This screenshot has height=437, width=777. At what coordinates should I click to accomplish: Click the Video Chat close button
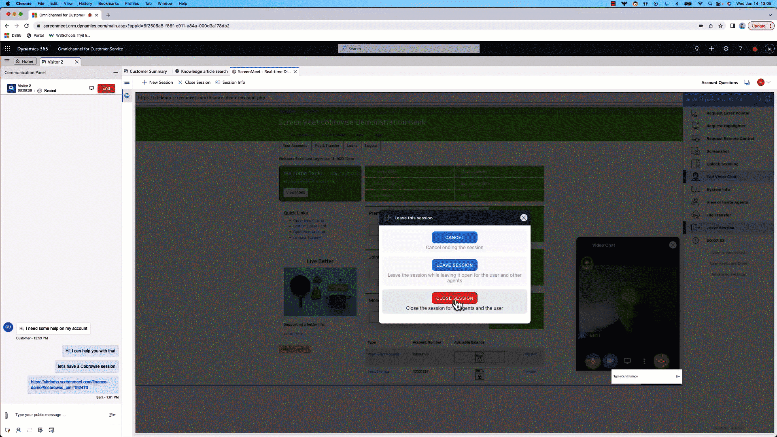pos(673,245)
